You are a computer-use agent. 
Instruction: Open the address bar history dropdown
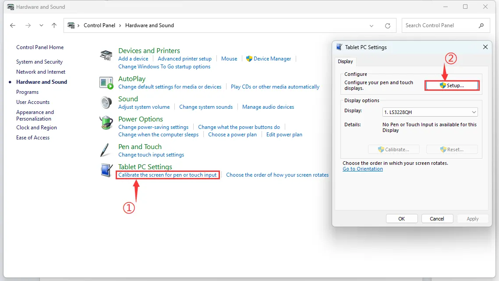[372, 25]
